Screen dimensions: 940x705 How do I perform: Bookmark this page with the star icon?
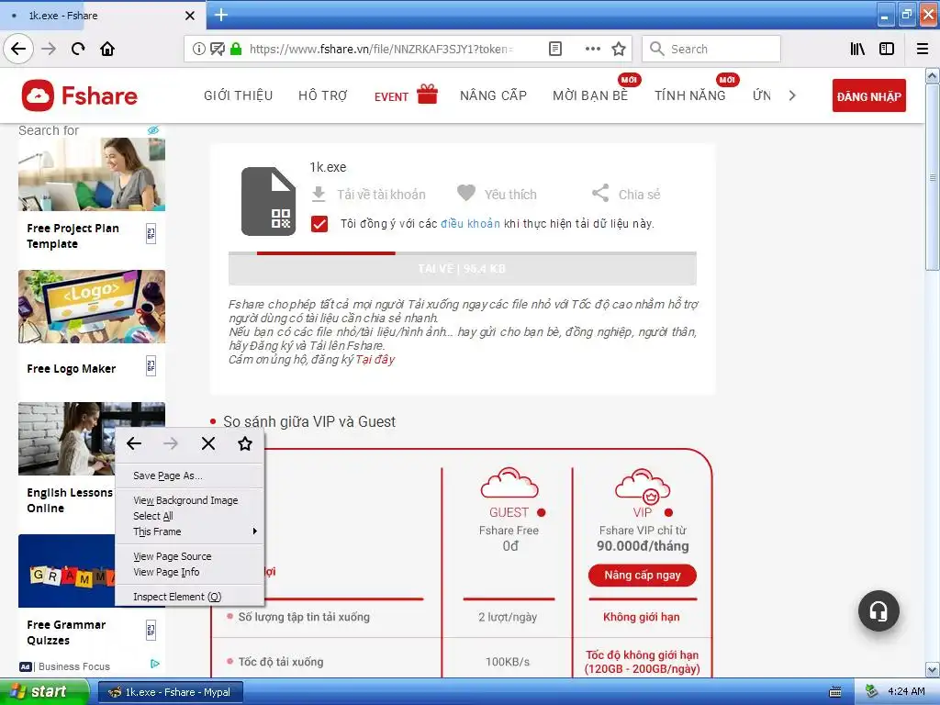coord(619,49)
